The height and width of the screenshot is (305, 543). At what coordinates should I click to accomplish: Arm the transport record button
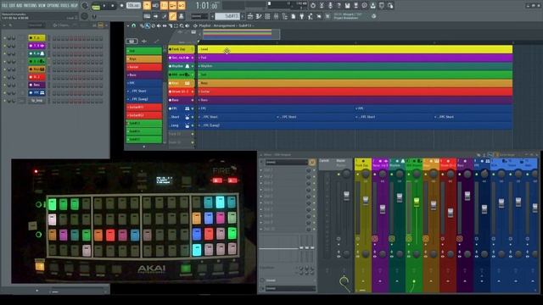(121, 6)
